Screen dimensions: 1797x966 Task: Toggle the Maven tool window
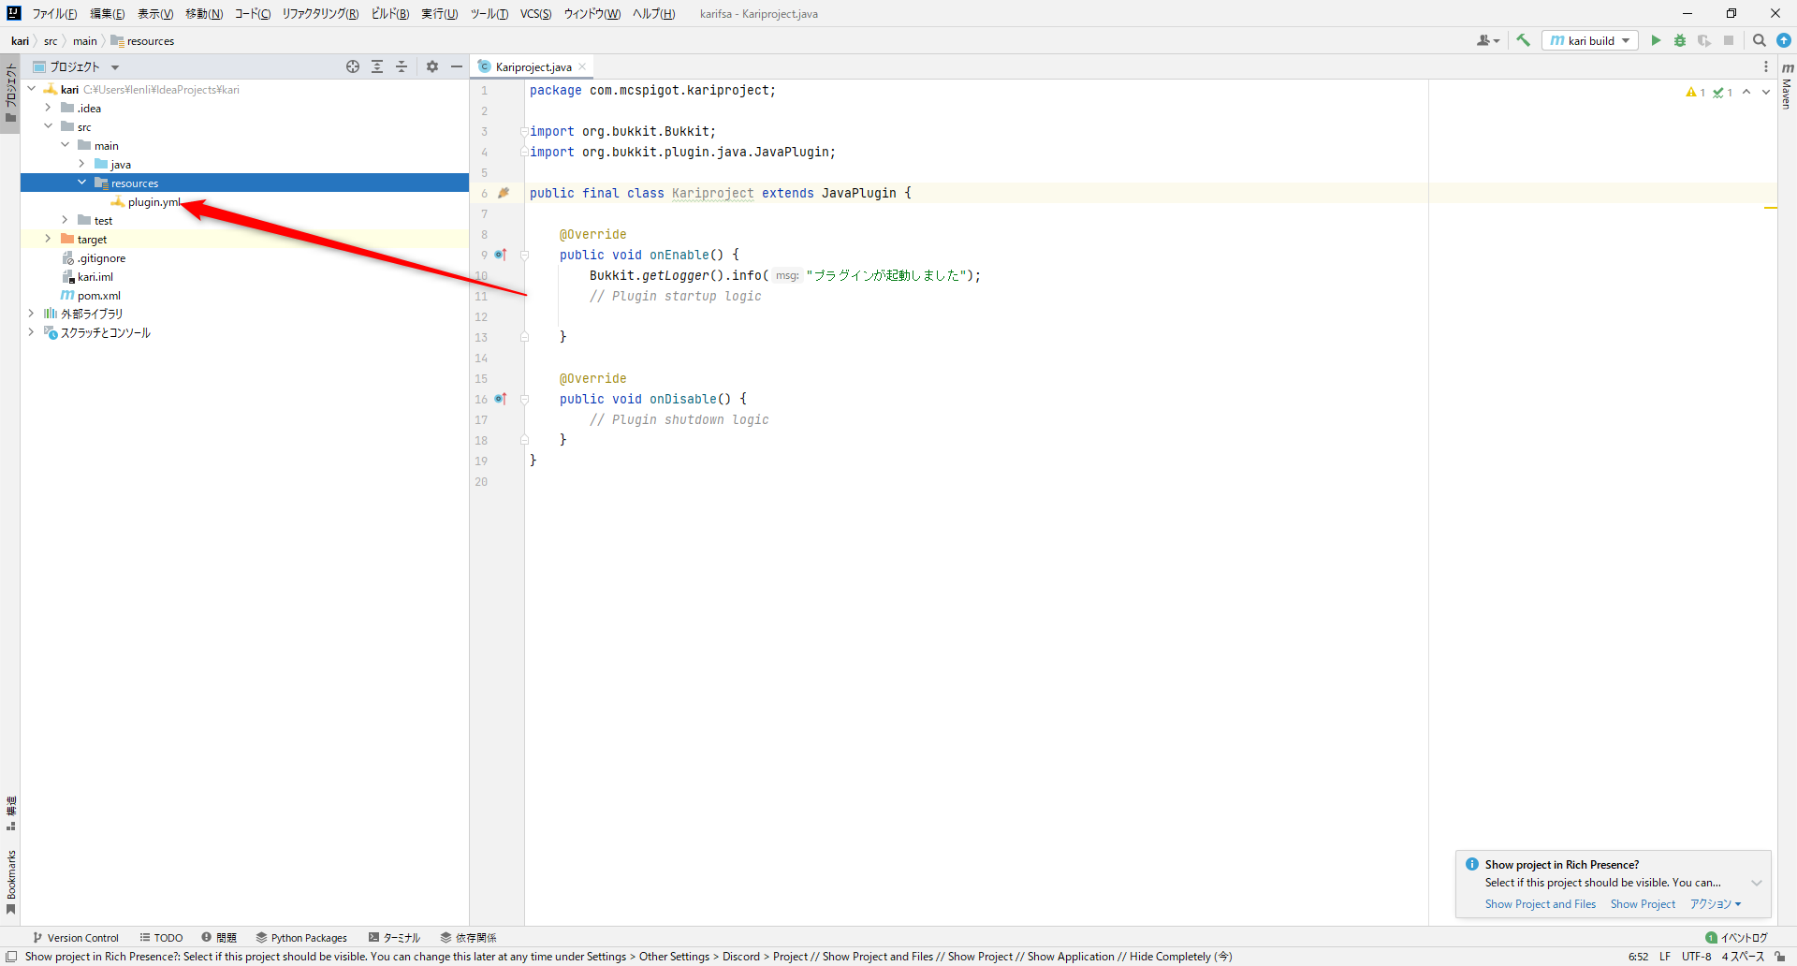1787,84
